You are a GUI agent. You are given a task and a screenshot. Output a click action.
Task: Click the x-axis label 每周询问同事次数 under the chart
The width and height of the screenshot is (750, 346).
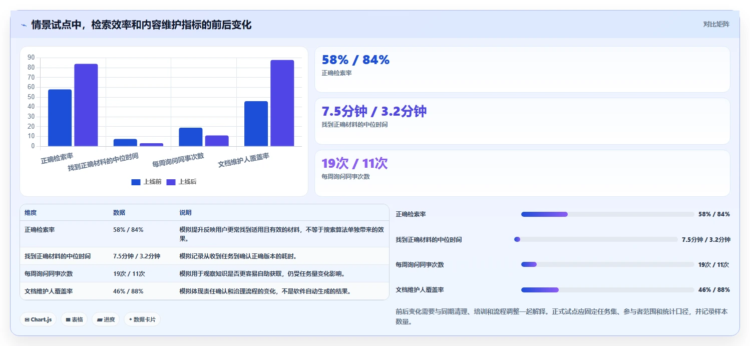point(178,160)
